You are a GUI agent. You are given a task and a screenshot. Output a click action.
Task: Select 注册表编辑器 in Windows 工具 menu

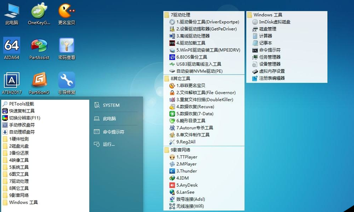271,78
